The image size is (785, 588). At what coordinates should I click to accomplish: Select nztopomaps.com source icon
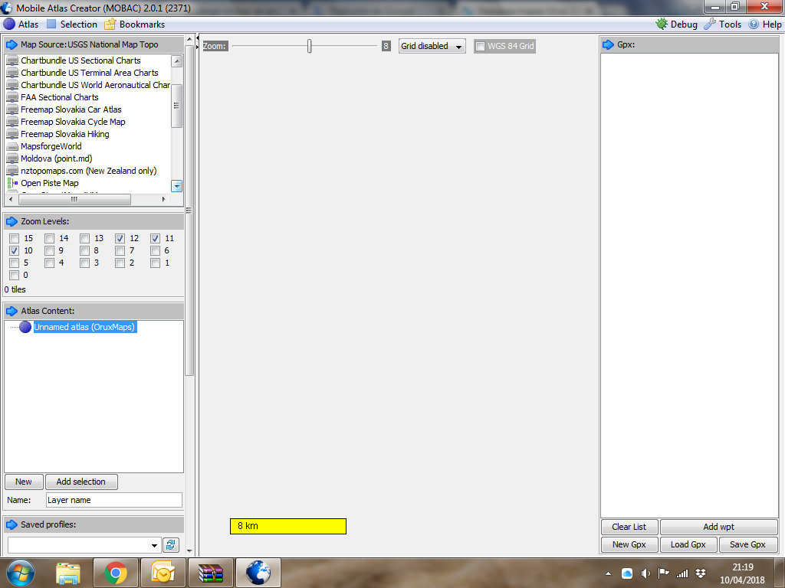pos(12,171)
